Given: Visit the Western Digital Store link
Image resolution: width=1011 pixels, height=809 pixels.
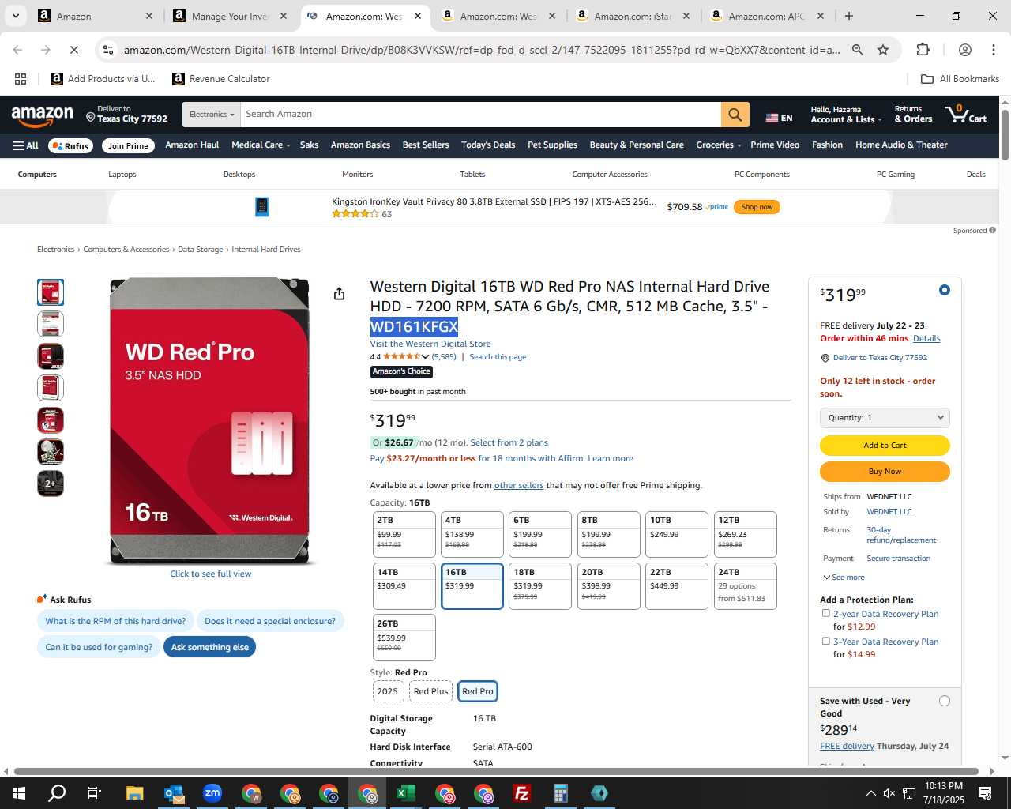Looking at the screenshot, I should tap(430, 344).
